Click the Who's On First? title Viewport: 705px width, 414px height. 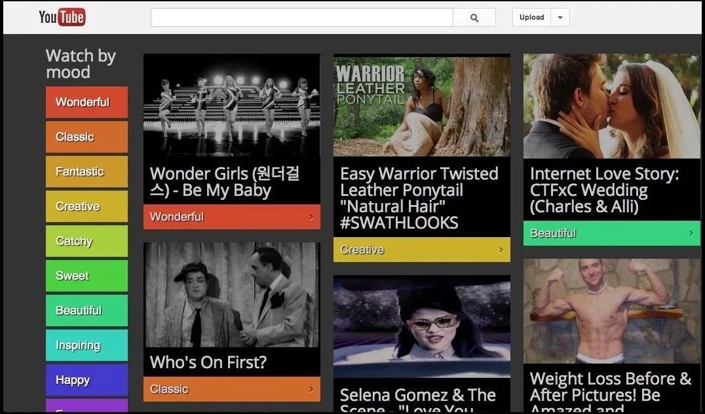208,362
